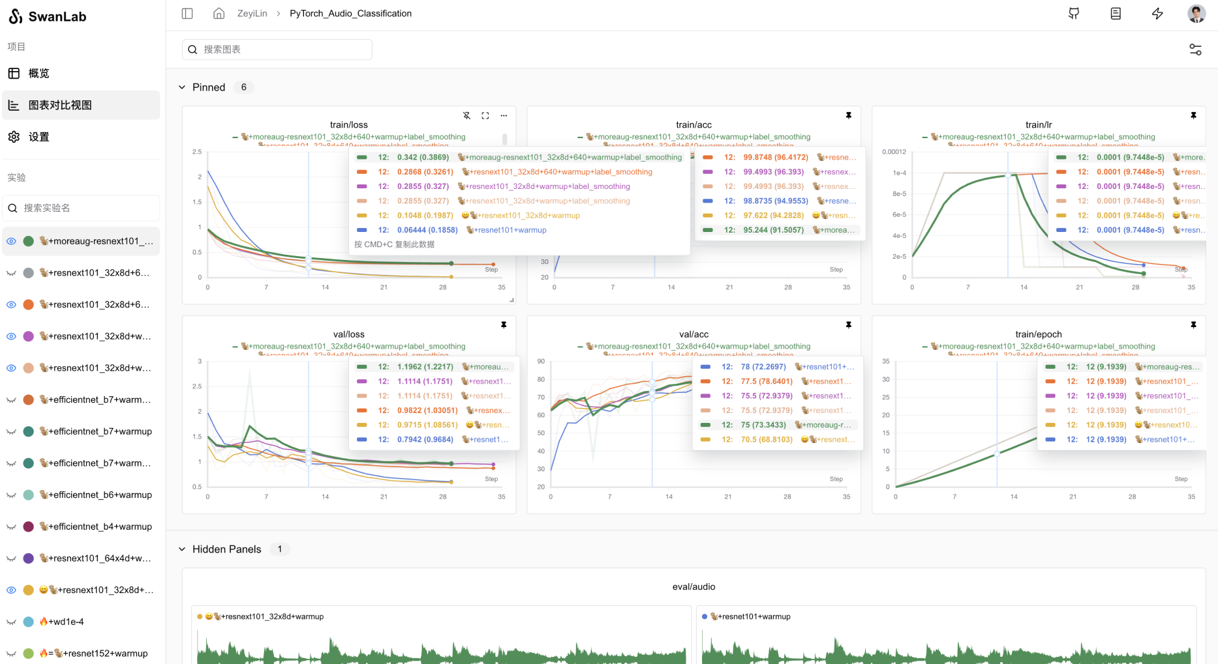Toggle the sidebar collapse icon
1218x664 pixels.
tap(187, 14)
